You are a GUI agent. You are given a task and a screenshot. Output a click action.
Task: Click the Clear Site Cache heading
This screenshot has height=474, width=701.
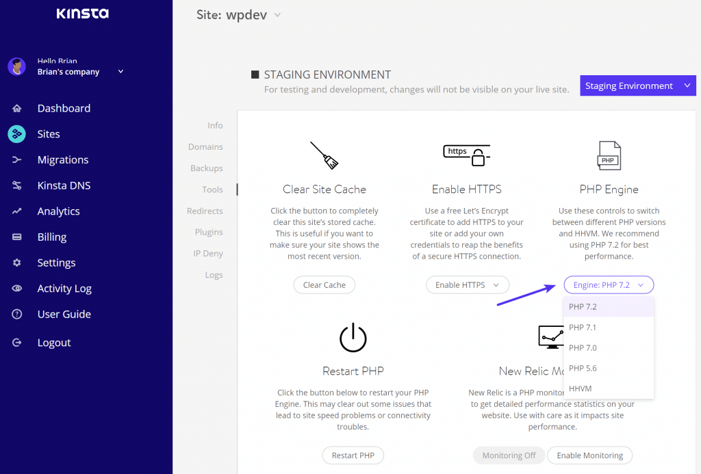(324, 189)
